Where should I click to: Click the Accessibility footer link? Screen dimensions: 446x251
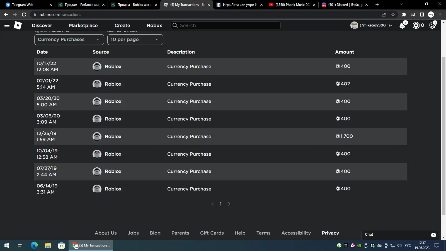click(x=296, y=233)
